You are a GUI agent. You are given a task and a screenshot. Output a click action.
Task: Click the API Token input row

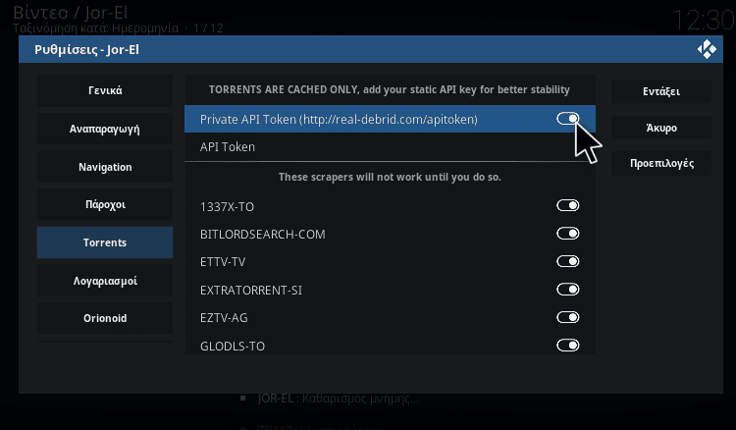point(390,147)
